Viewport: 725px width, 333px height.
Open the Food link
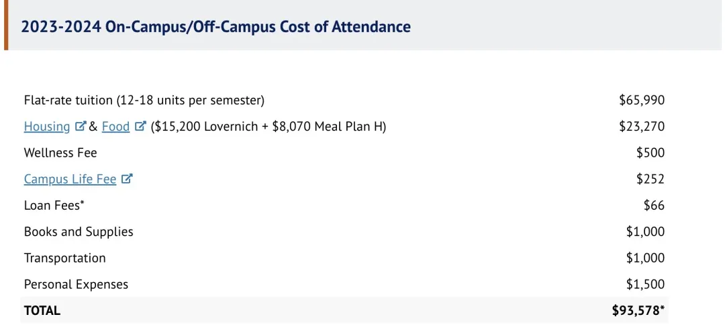pyautogui.click(x=115, y=126)
